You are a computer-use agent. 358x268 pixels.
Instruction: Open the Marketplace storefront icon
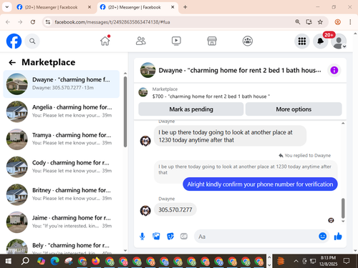212,41
